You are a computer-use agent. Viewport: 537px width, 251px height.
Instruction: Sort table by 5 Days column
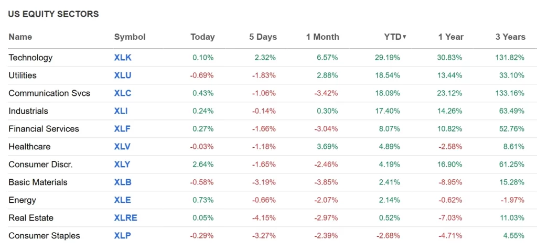click(263, 37)
